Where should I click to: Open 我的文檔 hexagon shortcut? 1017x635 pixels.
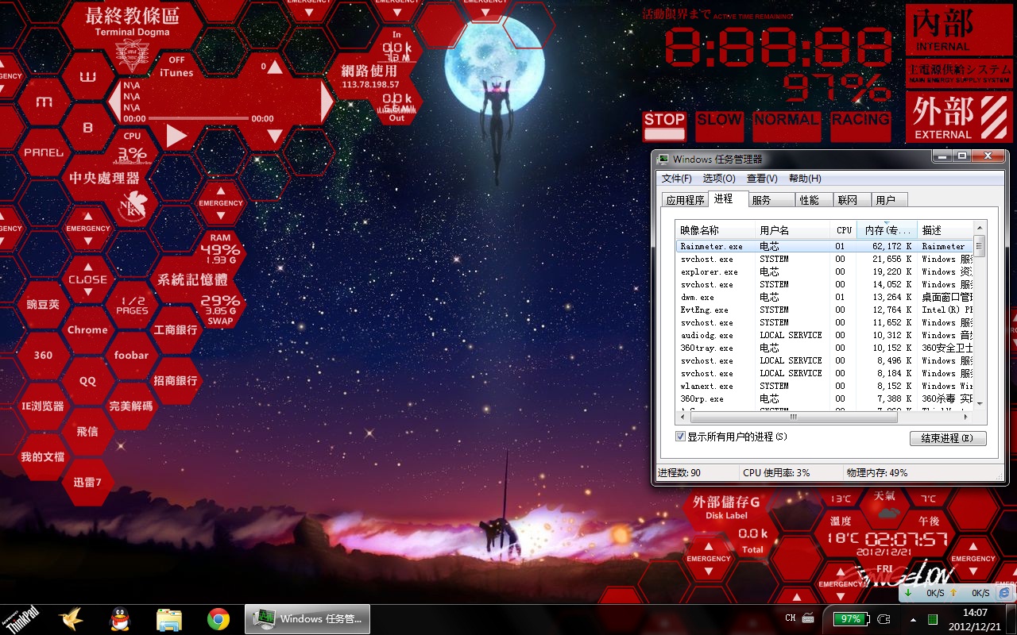(x=43, y=457)
